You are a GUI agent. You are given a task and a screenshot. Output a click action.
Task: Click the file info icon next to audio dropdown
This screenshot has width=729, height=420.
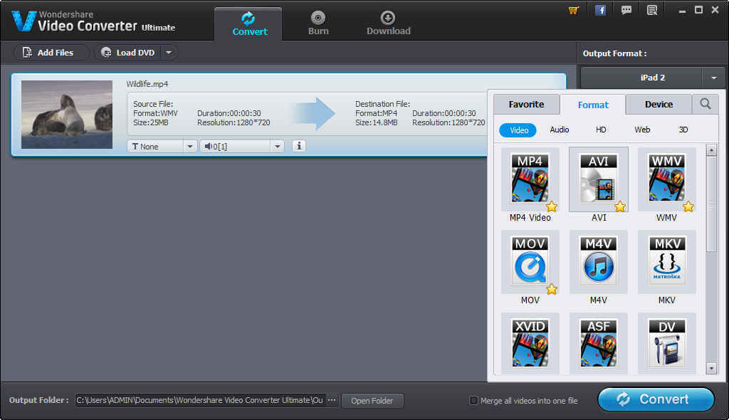tap(298, 145)
